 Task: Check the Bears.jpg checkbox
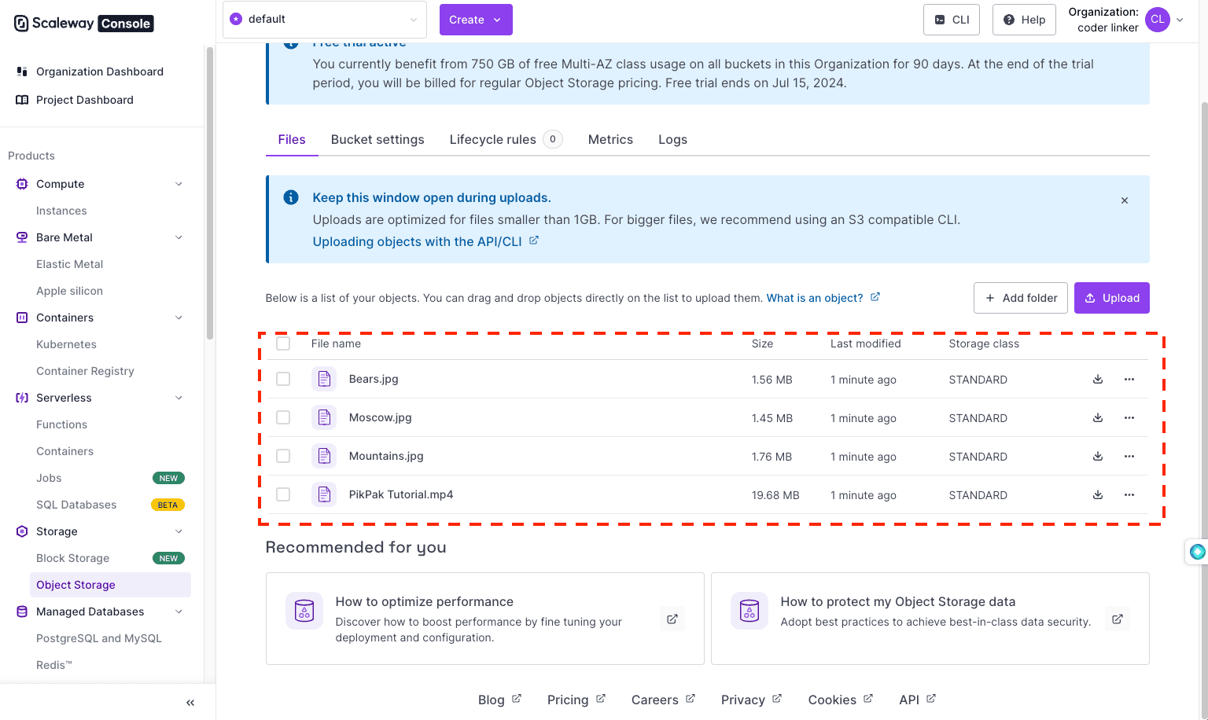pos(283,379)
